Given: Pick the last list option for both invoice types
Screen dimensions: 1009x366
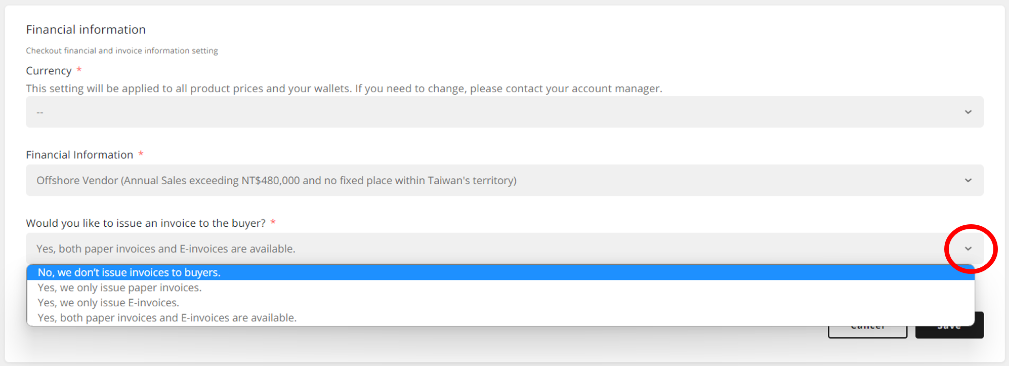Looking at the screenshot, I should click(167, 318).
